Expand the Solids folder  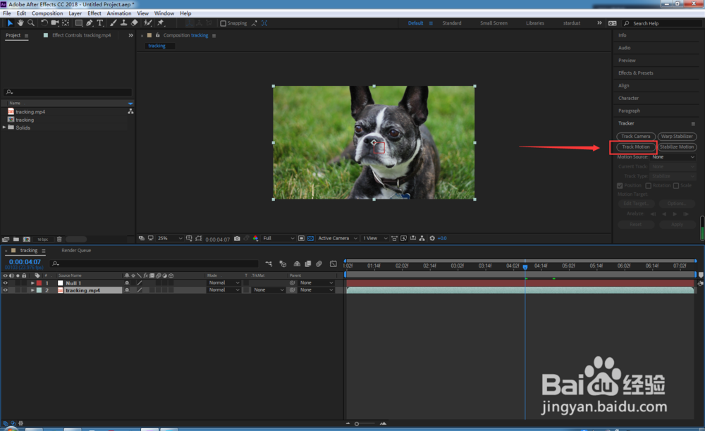4,127
